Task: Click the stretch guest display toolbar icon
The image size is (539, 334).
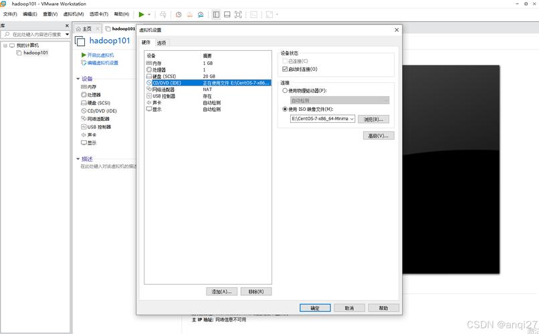Action: [269, 15]
